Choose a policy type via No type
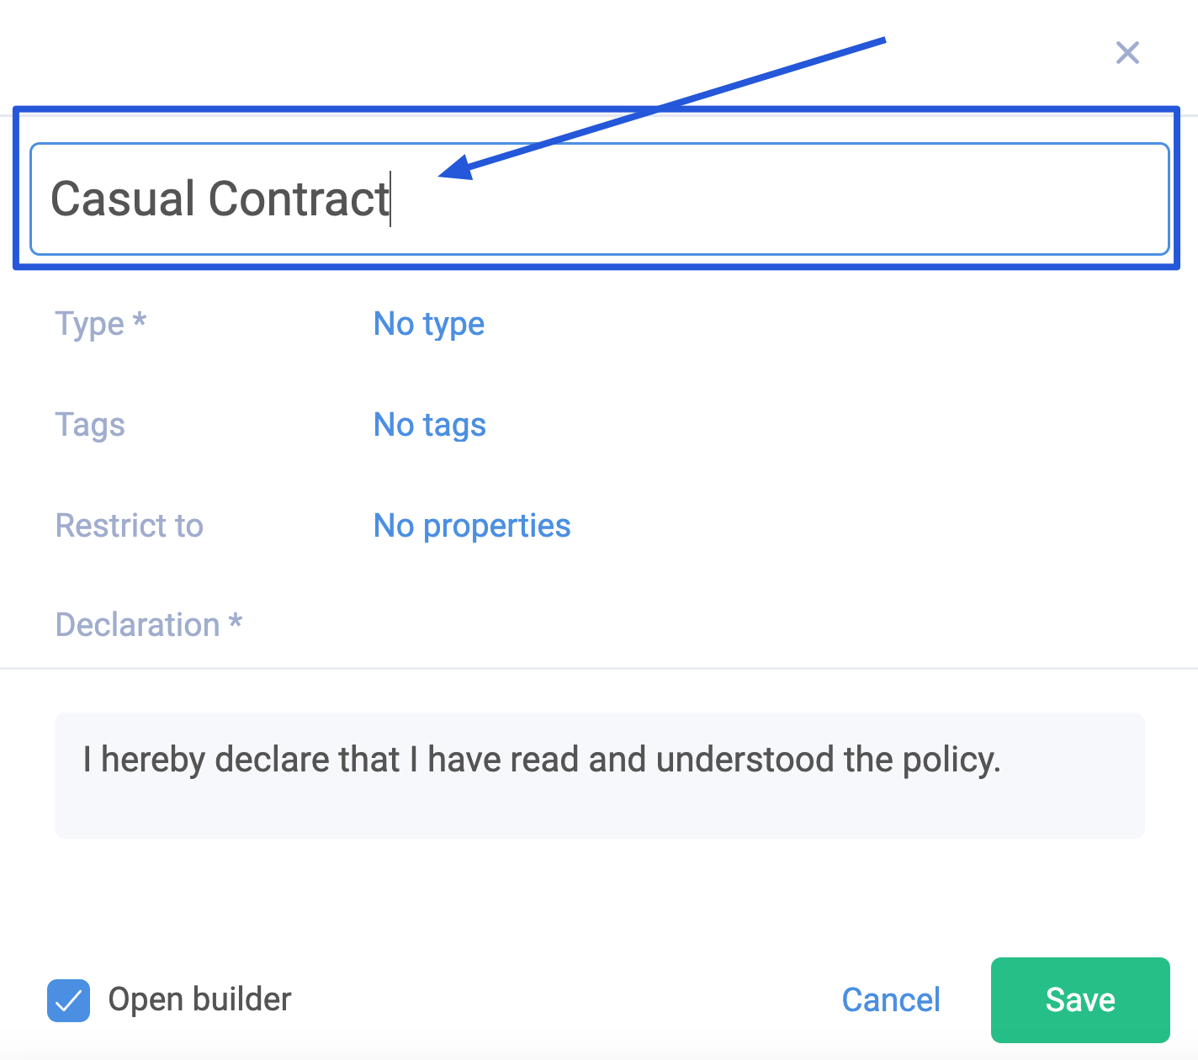 coord(428,324)
